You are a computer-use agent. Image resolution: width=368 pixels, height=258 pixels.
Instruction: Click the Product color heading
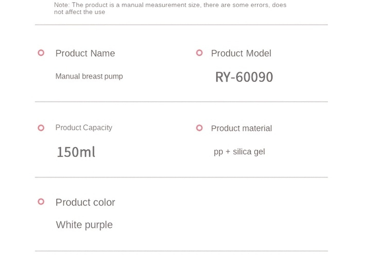point(85,202)
